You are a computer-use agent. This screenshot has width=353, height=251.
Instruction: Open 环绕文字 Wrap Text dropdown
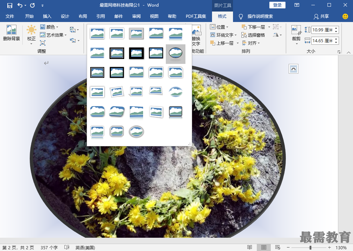pyautogui.click(x=223, y=35)
